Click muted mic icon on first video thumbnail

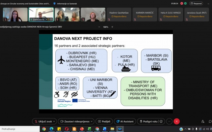pos(5,19)
